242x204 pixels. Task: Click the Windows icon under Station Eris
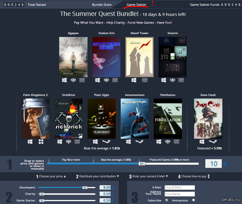tap(97, 80)
